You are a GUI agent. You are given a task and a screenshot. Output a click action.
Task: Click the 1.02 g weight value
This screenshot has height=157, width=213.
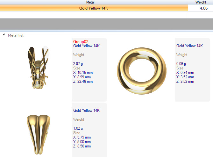coord(78,128)
